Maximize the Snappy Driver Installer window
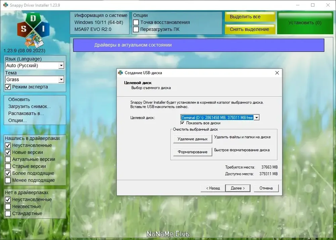The width and height of the screenshot is (336, 240). (x=312, y=5)
